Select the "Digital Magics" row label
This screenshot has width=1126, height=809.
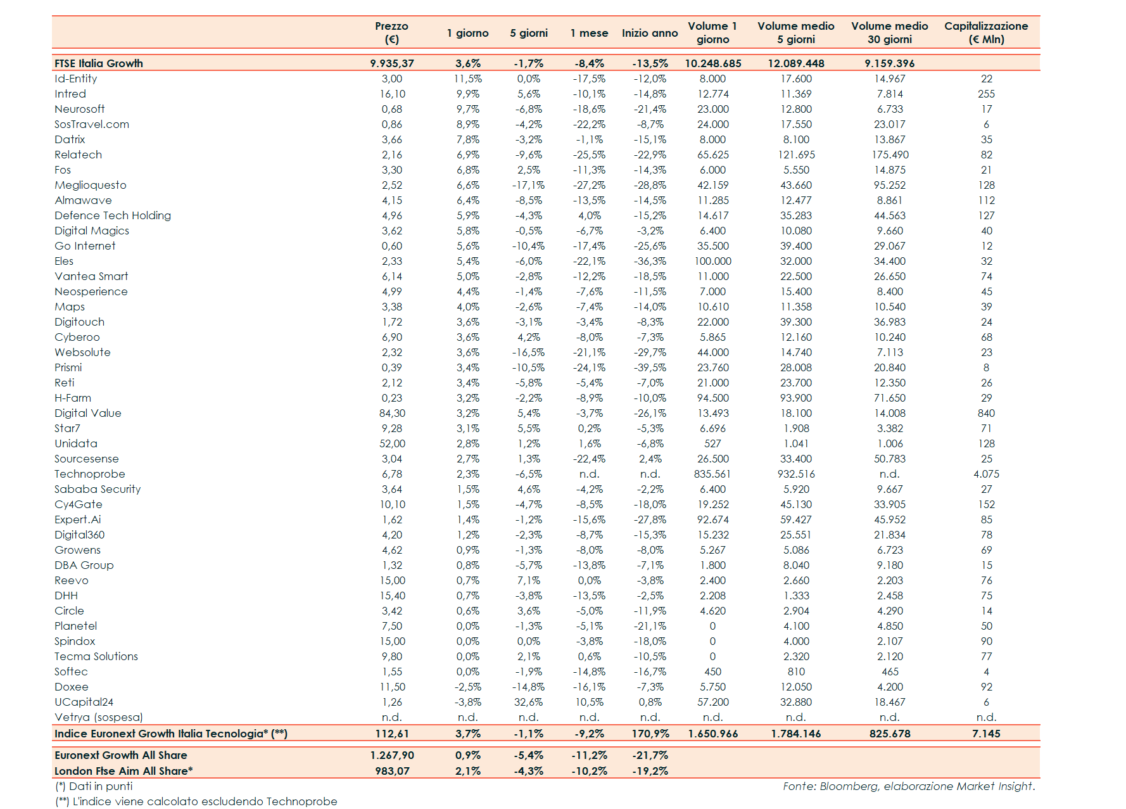coord(92,231)
